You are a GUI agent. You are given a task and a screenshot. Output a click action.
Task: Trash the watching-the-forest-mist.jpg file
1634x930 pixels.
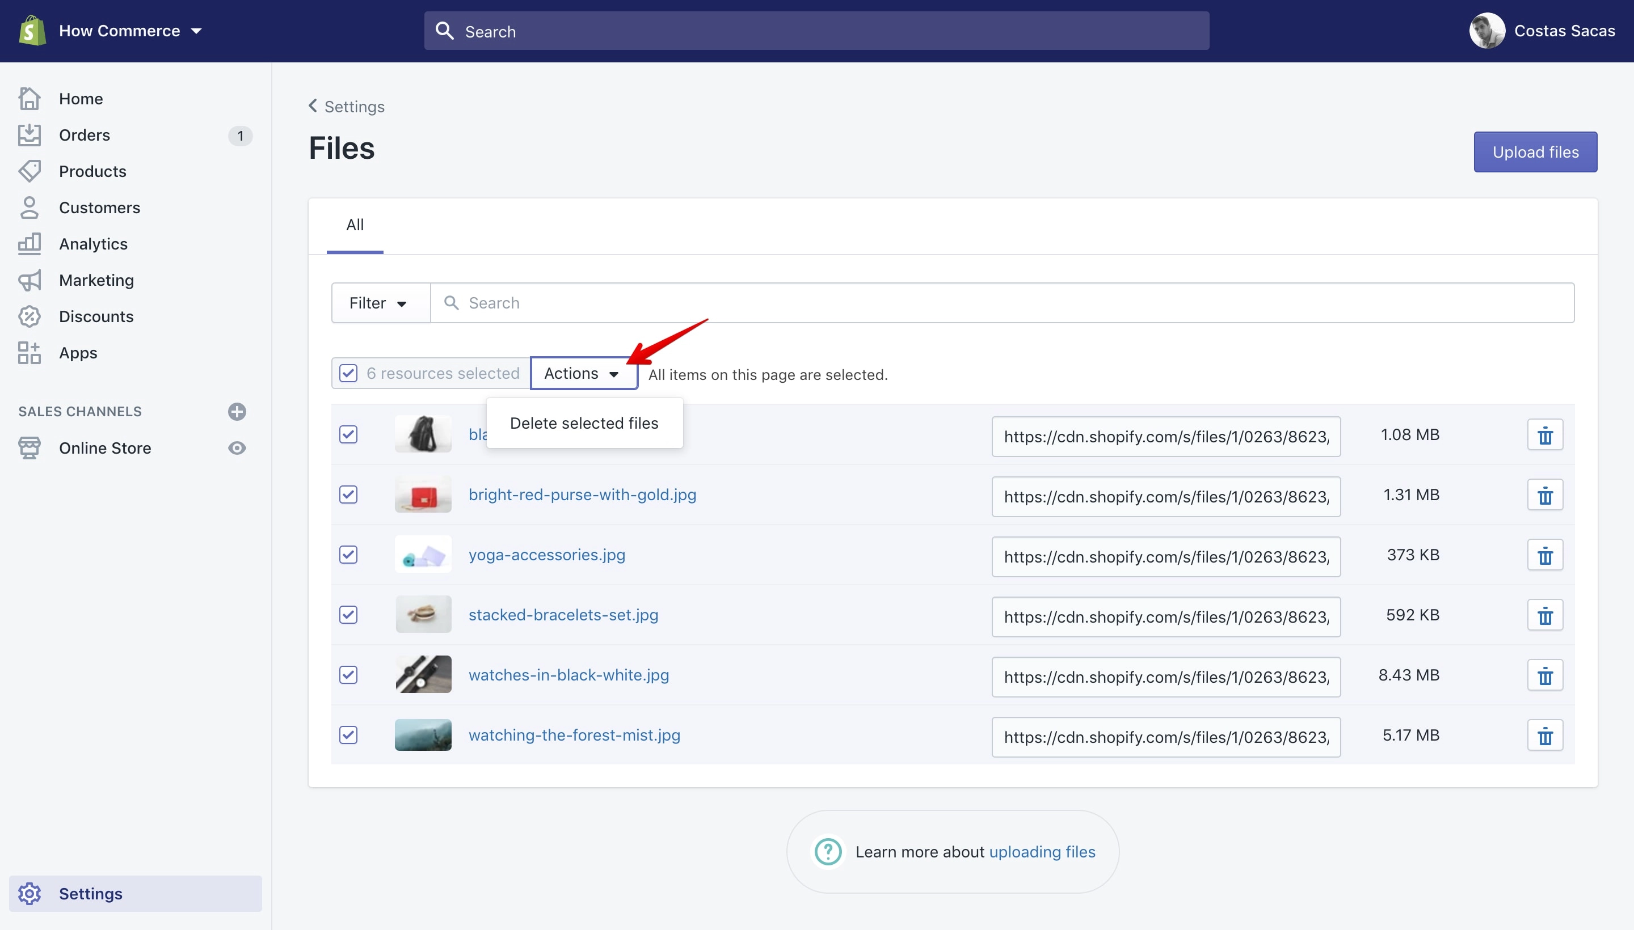pyautogui.click(x=1545, y=735)
